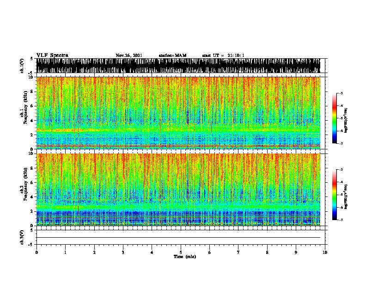Click time-axis tick label "0"
Image resolution: width=366 pixels, height=283 pixels.
pyautogui.click(x=37, y=252)
